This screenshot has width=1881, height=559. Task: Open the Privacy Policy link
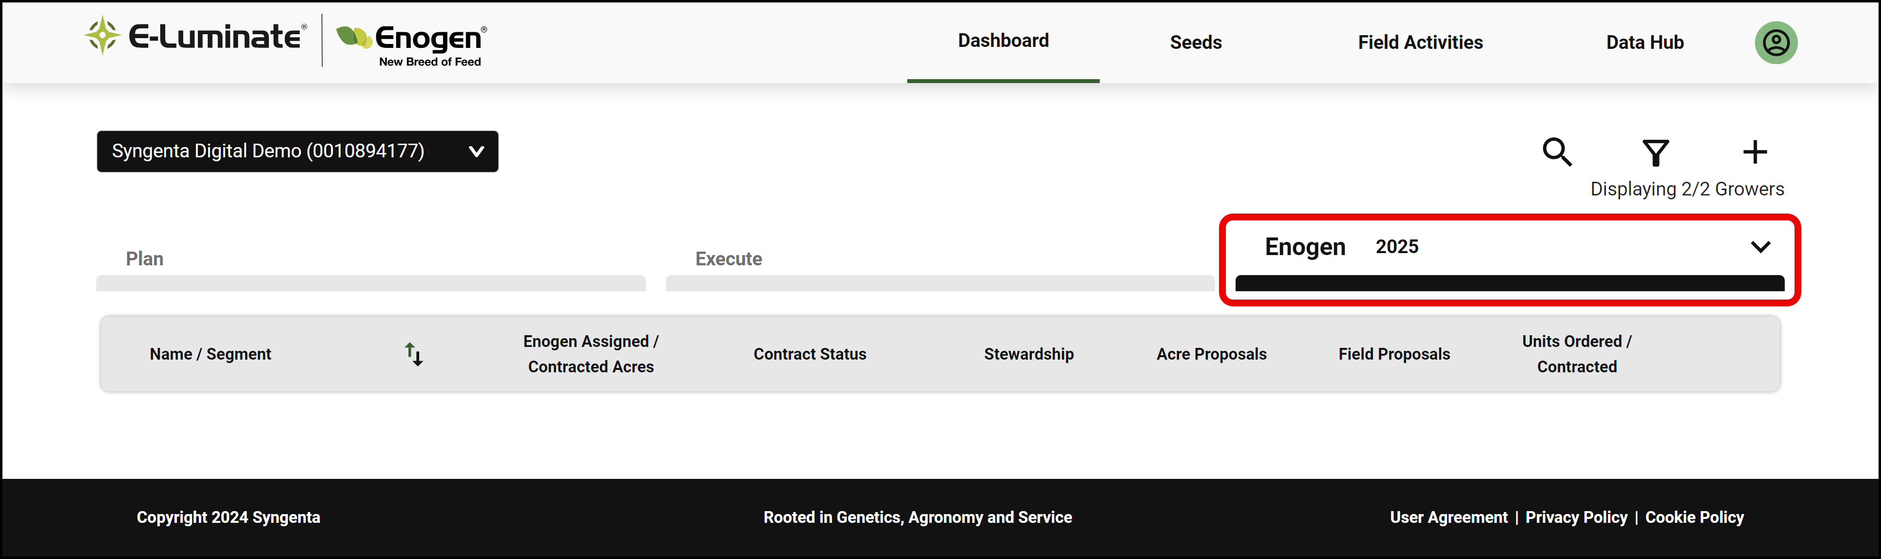tap(1576, 517)
